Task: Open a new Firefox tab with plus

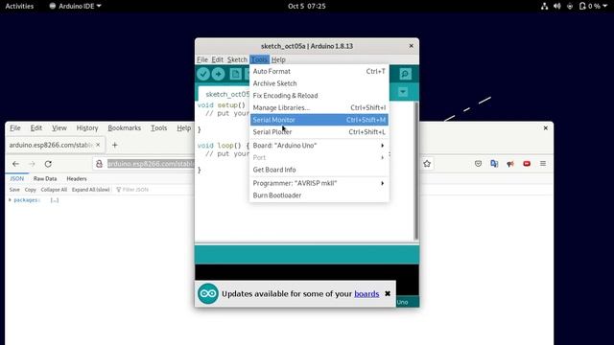Action: tap(115, 145)
